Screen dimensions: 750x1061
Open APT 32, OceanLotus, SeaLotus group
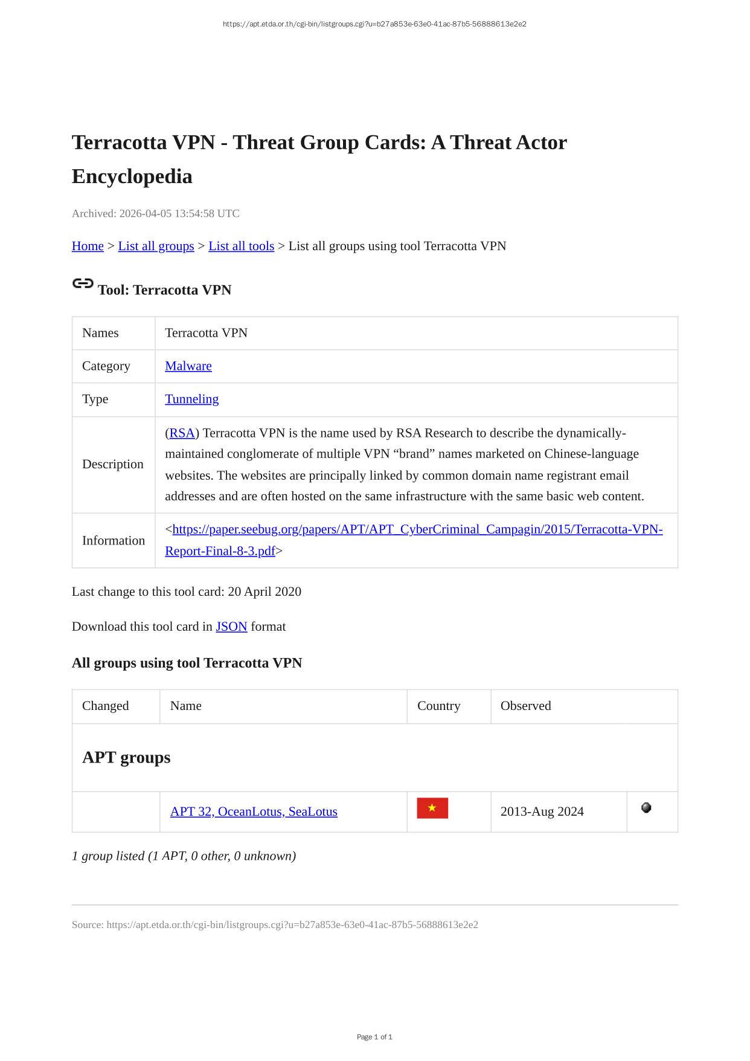pos(254,811)
